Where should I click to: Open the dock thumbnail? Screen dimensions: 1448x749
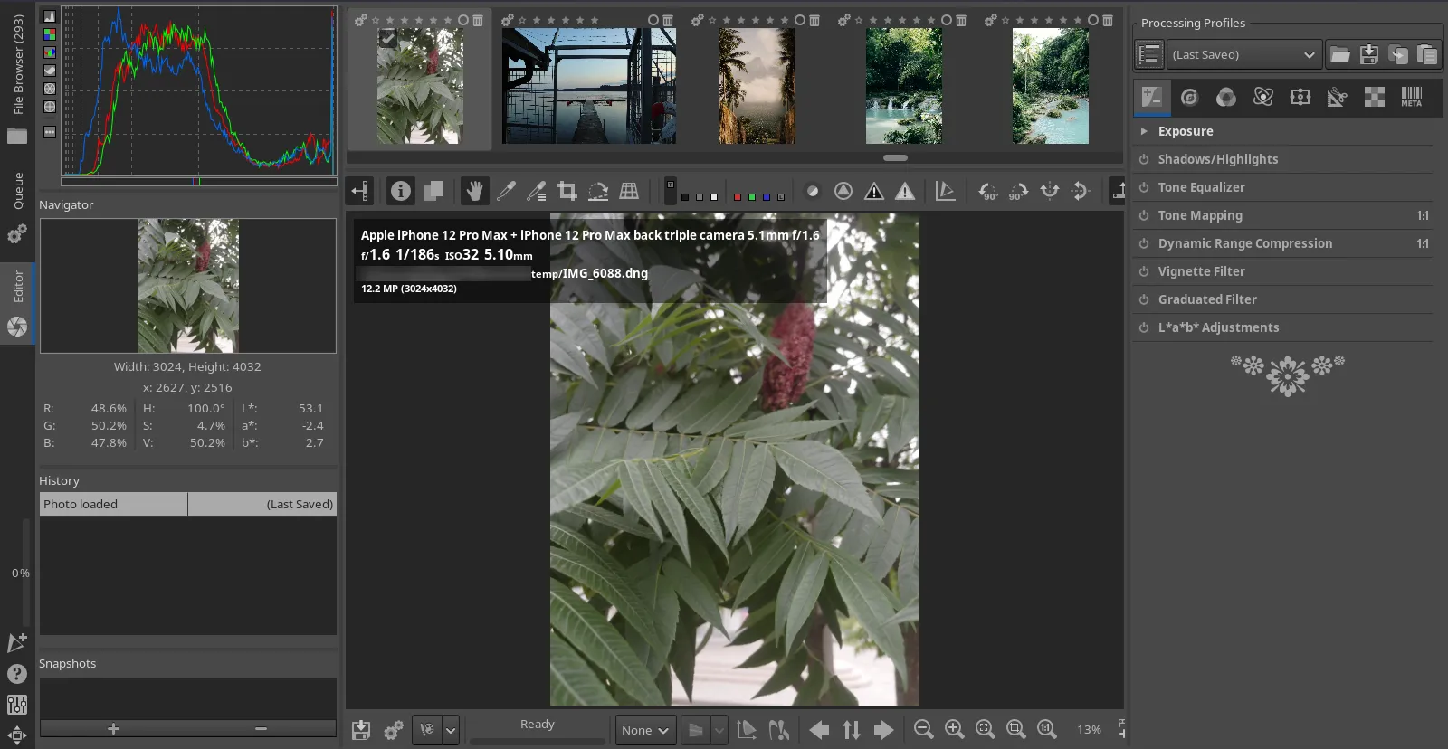pos(589,86)
